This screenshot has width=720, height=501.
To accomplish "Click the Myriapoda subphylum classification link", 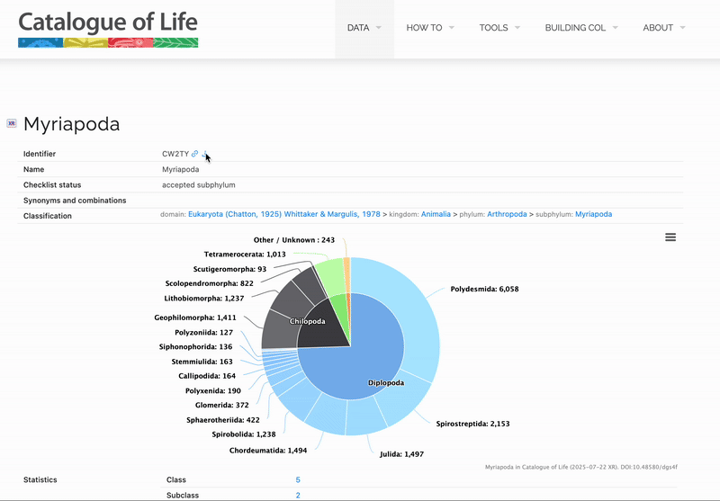I will (x=593, y=215).
